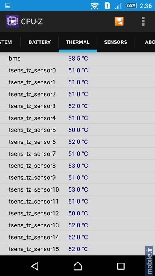Select the tsens_tz_sensor0 row
Image resolution: width=155 pixels, height=276 pixels.
tap(77, 70)
